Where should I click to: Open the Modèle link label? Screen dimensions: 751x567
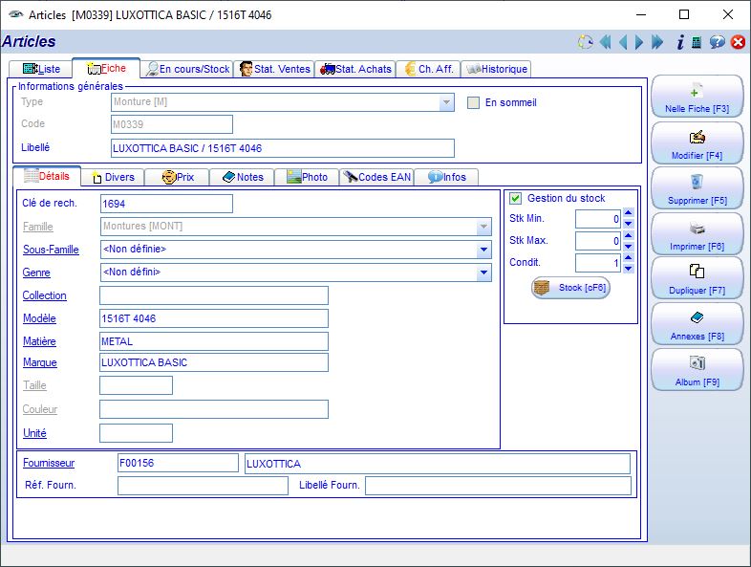tap(39, 318)
